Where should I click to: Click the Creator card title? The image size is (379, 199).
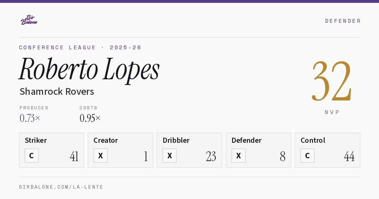point(106,140)
